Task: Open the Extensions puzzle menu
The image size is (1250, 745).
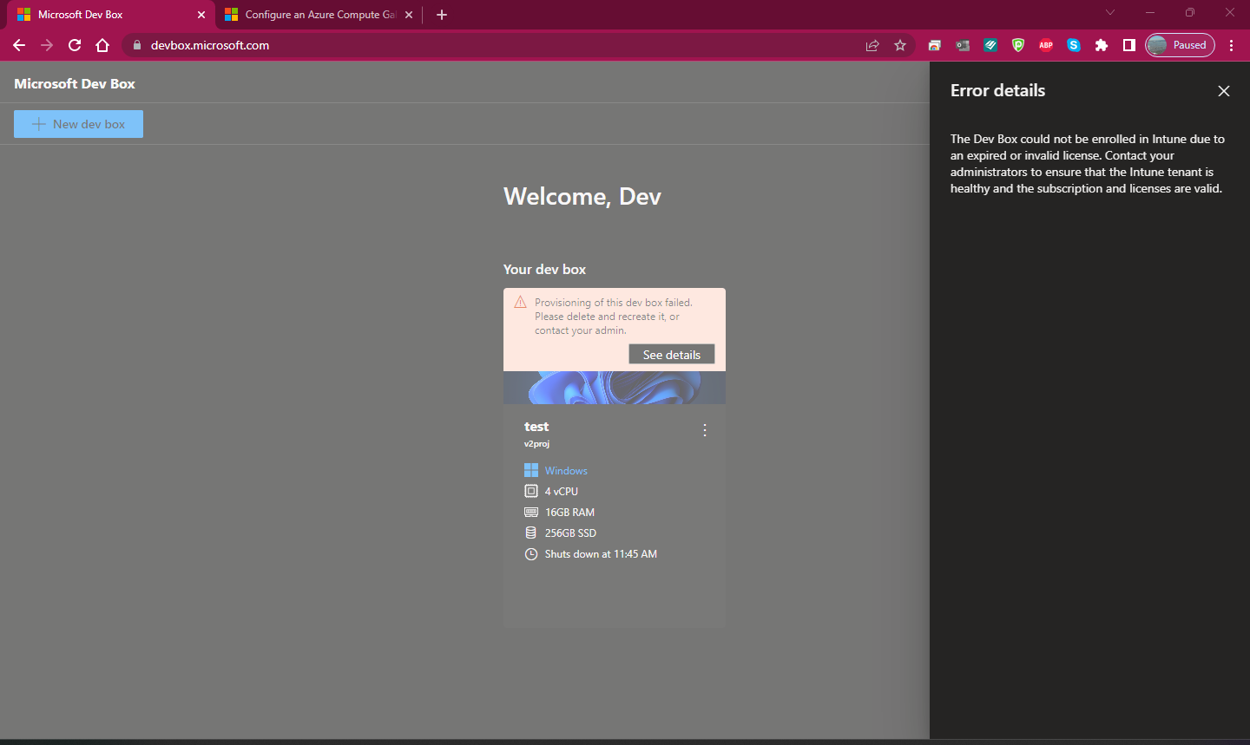Action: tap(1102, 45)
